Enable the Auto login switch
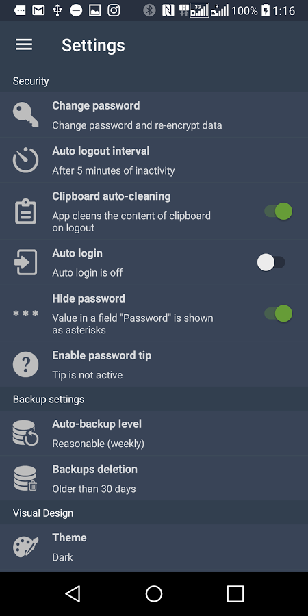 coord(271,262)
